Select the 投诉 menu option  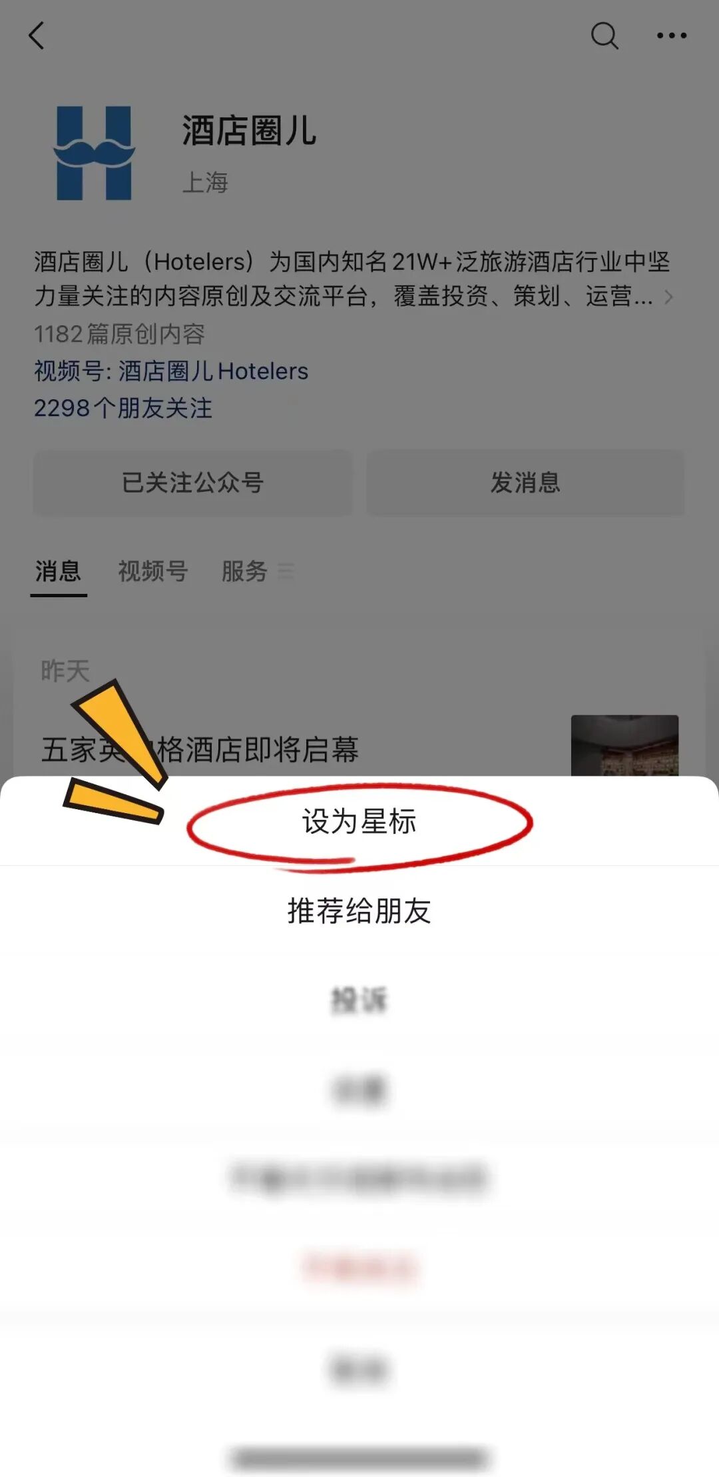[359, 1000]
